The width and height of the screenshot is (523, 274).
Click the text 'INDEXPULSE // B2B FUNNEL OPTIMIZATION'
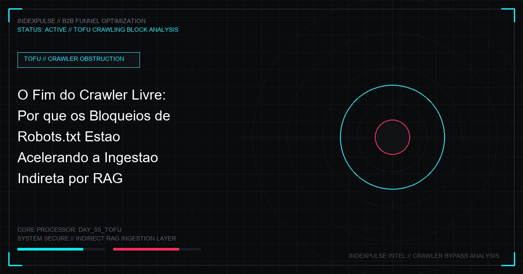point(82,21)
